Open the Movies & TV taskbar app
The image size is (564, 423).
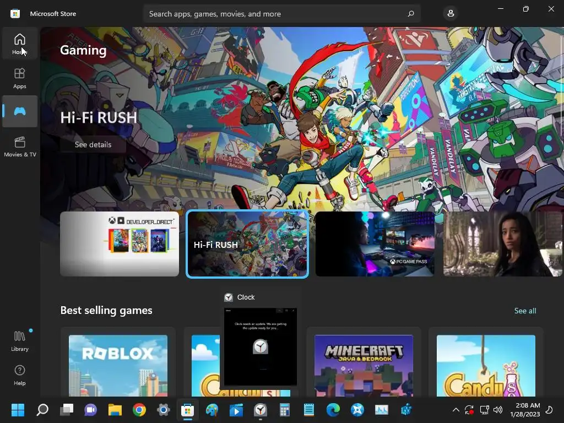236,410
